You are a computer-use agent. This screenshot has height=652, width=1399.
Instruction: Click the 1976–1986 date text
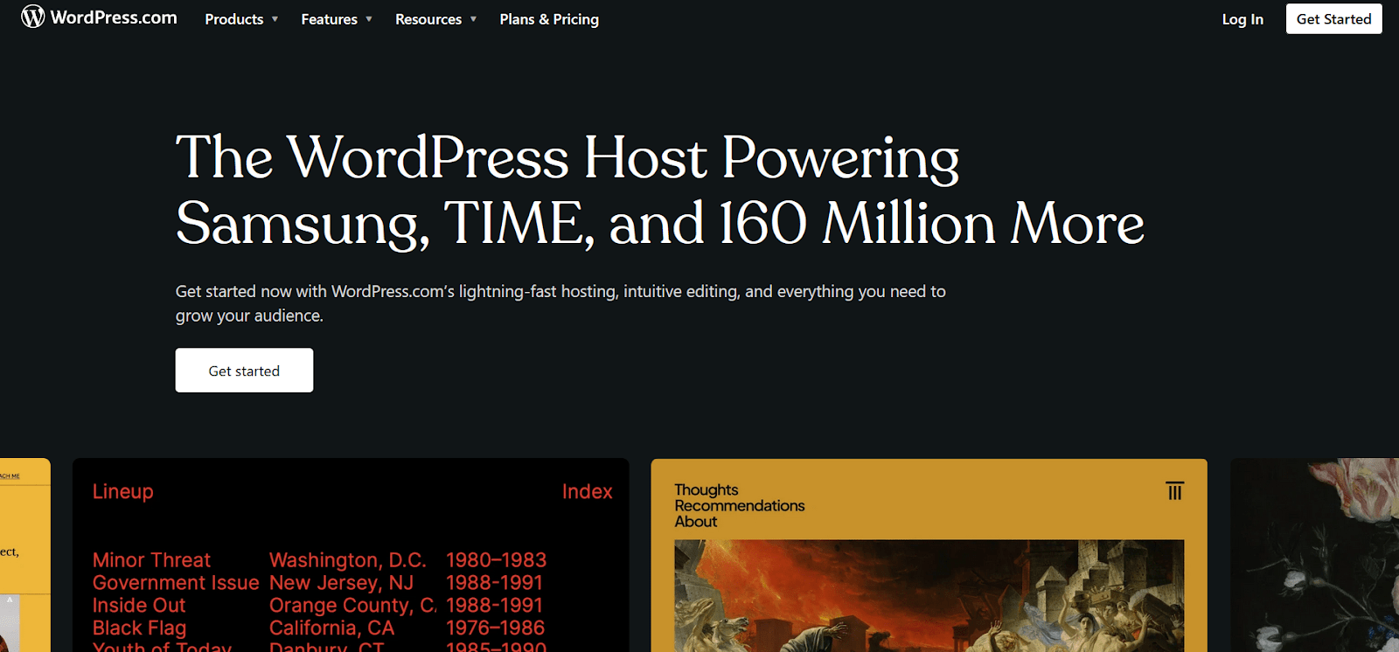[x=495, y=628]
